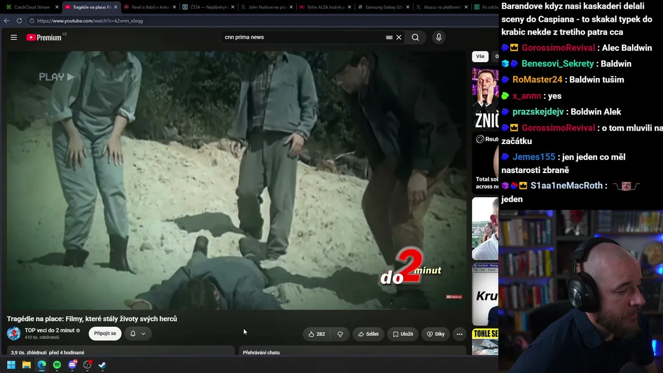Open the TOHLE SE recommended video thumbnail
663x373 pixels.
(485, 341)
